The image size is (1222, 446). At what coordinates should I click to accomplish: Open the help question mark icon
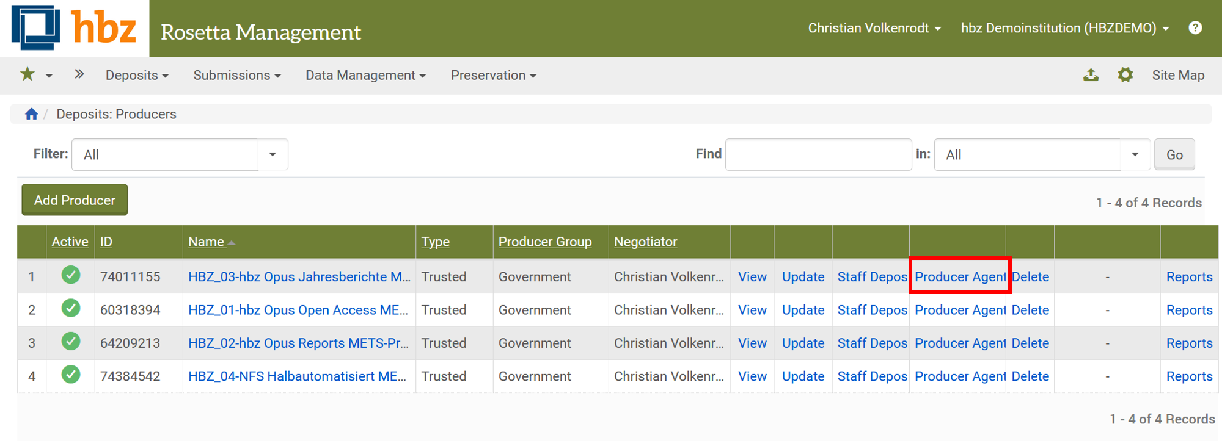1195,28
